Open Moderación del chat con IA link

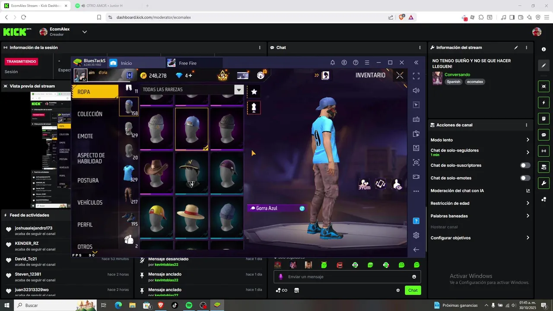pyautogui.click(x=480, y=191)
